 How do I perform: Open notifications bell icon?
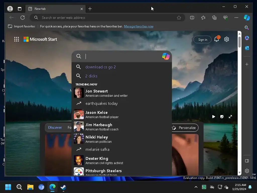point(217,39)
